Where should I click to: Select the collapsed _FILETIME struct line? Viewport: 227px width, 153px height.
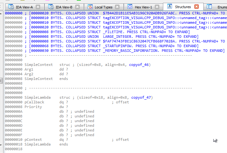[x=109, y=32]
